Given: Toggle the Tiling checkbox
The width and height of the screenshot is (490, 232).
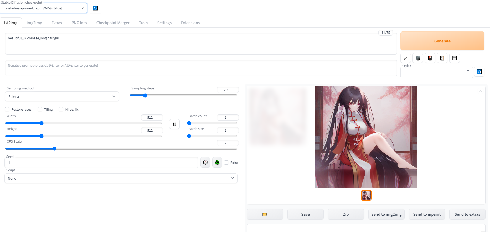Looking at the screenshot, I should coord(40,110).
